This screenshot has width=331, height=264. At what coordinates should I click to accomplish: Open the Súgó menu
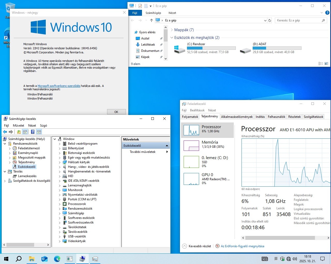click(43, 126)
